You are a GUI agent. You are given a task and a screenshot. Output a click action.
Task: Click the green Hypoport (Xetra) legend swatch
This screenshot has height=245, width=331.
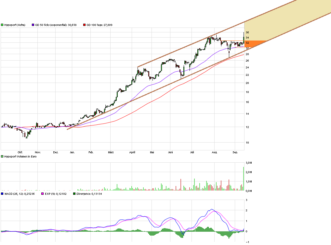click(2, 25)
